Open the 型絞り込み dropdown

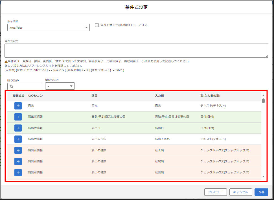60,86
